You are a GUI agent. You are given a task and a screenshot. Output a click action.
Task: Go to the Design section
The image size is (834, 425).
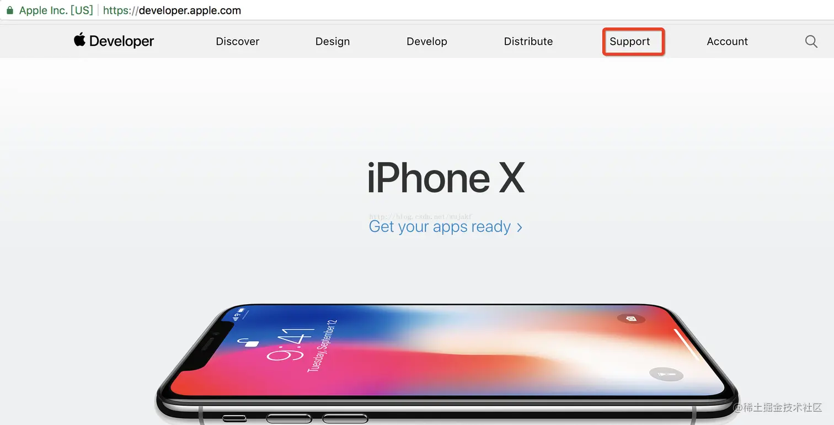pos(333,41)
